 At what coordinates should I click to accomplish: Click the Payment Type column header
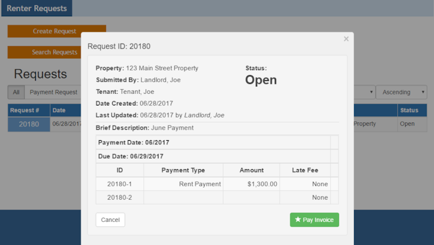tap(183, 170)
